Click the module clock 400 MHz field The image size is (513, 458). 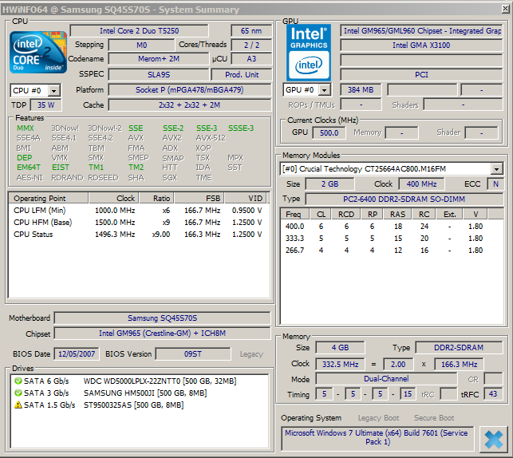(421, 184)
